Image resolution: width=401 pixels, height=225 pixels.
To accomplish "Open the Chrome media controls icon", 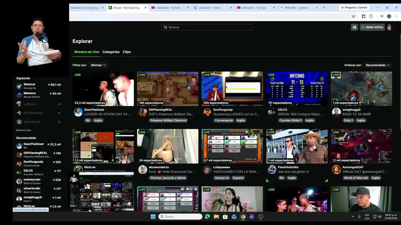I will coord(382,16).
